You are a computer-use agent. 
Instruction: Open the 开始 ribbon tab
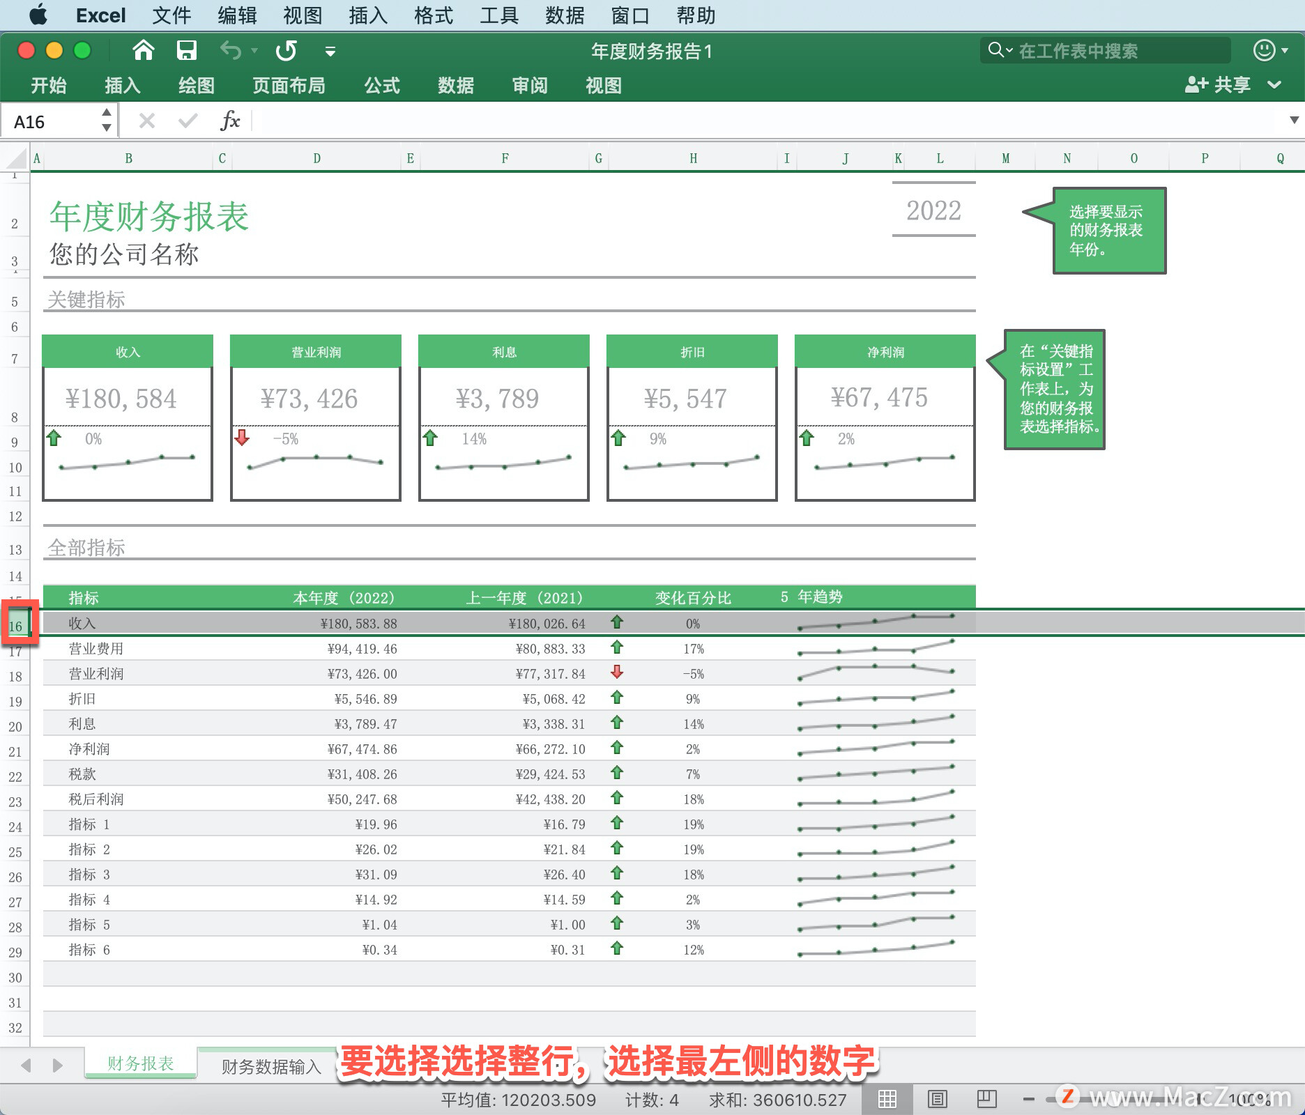click(x=49, y=86)
